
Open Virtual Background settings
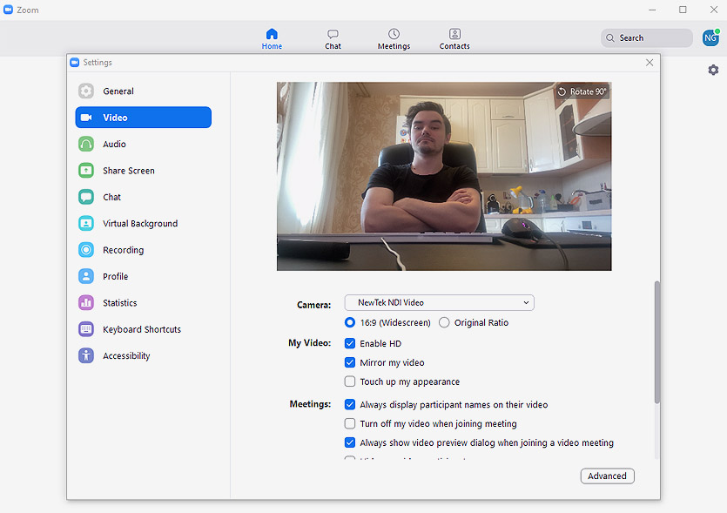pos(139,224)
